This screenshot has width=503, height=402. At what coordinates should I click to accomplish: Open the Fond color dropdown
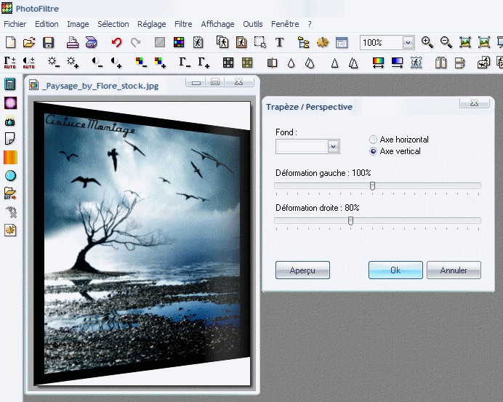tap(334, 147)
